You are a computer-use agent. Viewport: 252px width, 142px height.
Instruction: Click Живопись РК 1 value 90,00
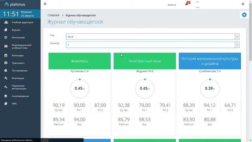(x=80, y=105)
